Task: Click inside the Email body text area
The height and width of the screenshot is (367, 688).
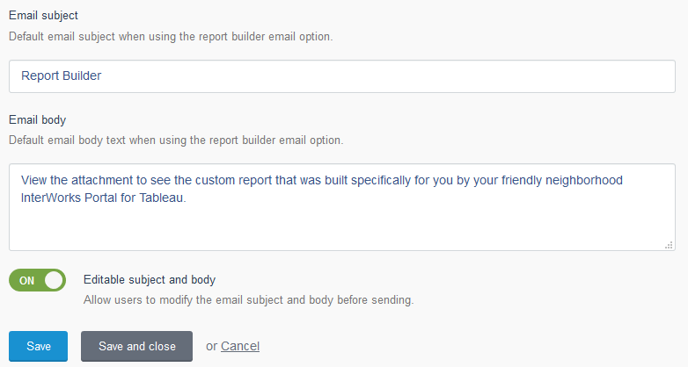Action: 342,207
